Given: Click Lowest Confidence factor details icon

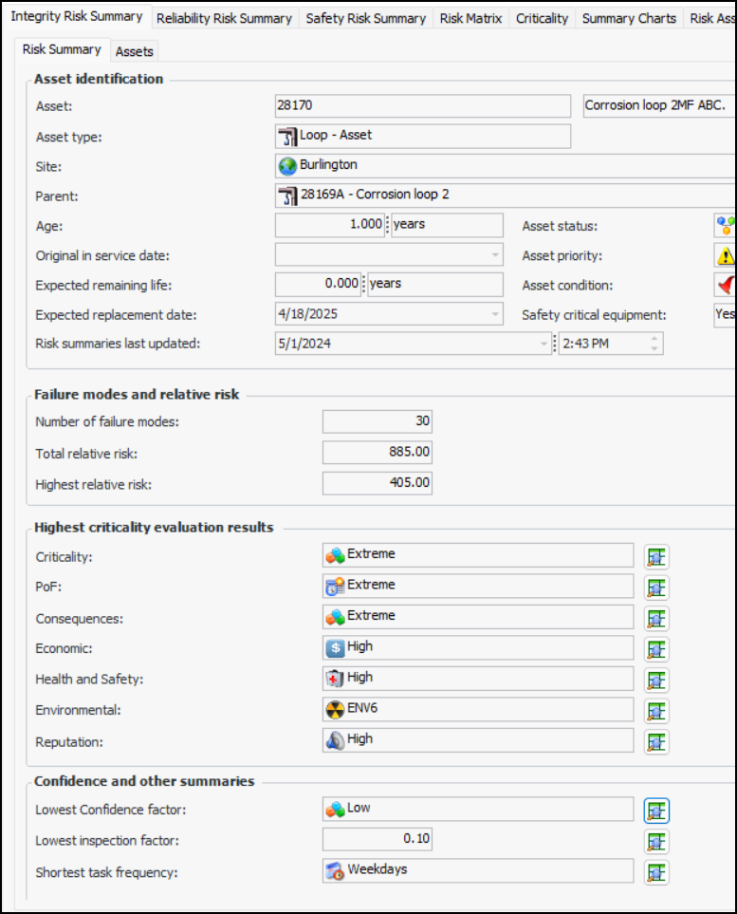Looking at the screenshot, I should [x=656, y=811].
